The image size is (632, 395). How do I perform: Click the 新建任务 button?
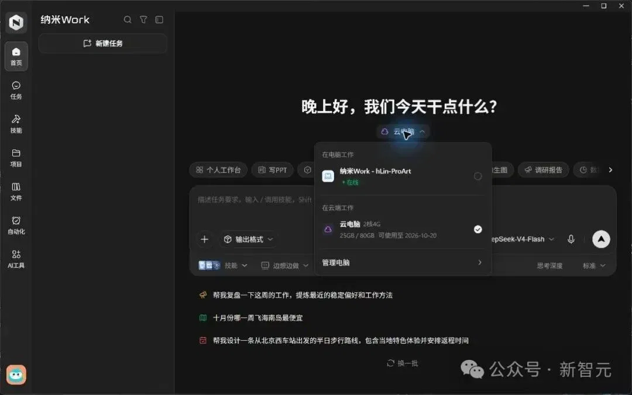click(x=103, y=43)
